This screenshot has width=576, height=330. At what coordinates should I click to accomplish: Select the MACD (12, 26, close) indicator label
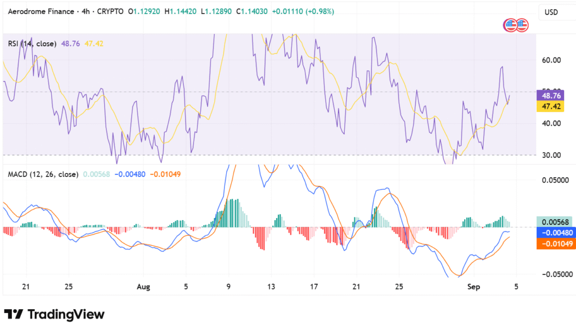pos(43,175)
